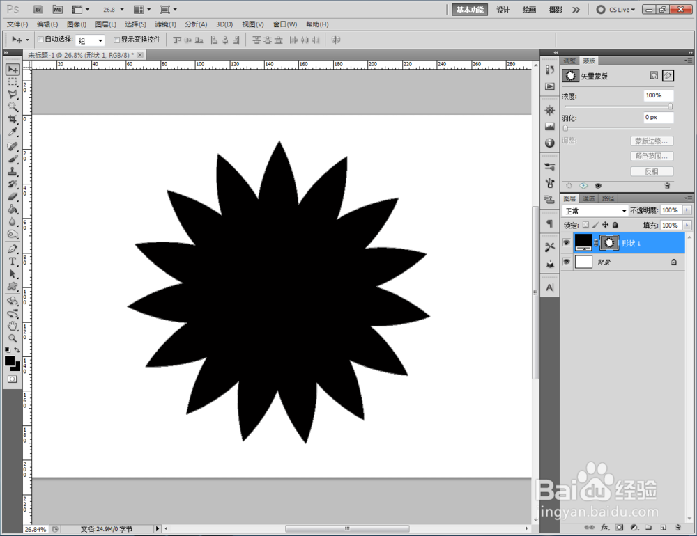The height and width of the screenshot is (536, 697).
Task: Click the add vector mask icon
Action: click(x=668, y=75)
